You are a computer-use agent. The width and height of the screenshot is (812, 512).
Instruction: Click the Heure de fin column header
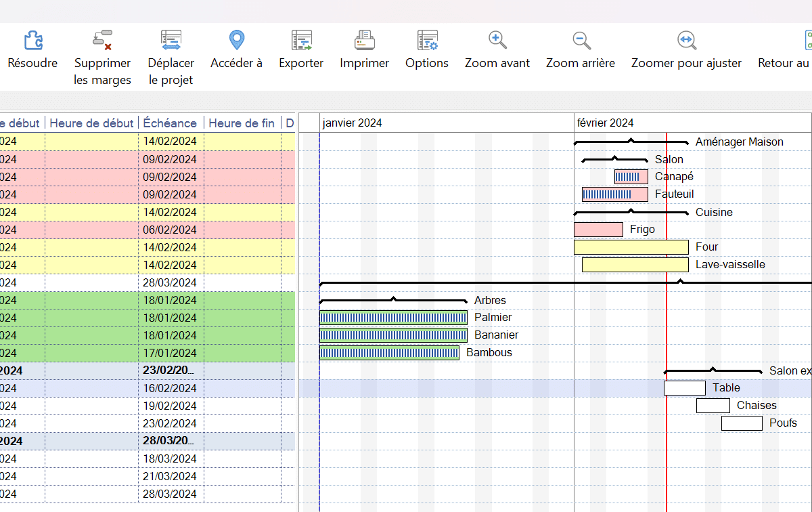coord(242,123)
